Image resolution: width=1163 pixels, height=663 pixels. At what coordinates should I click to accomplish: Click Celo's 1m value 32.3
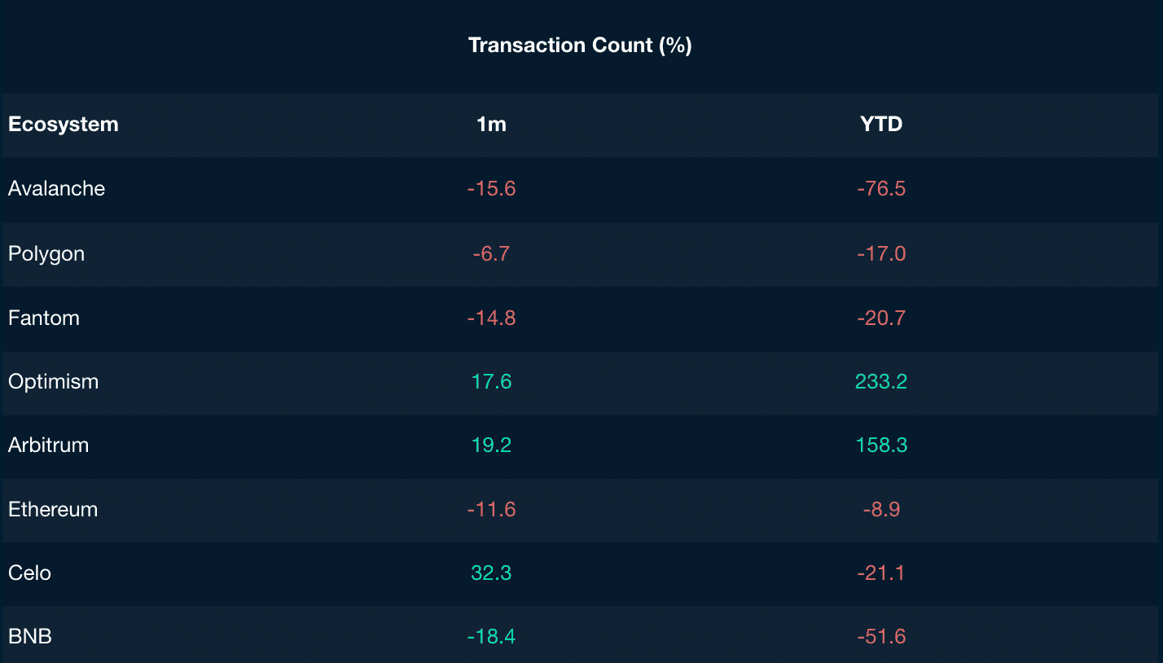pyautogui.click(x=491, y=573)
